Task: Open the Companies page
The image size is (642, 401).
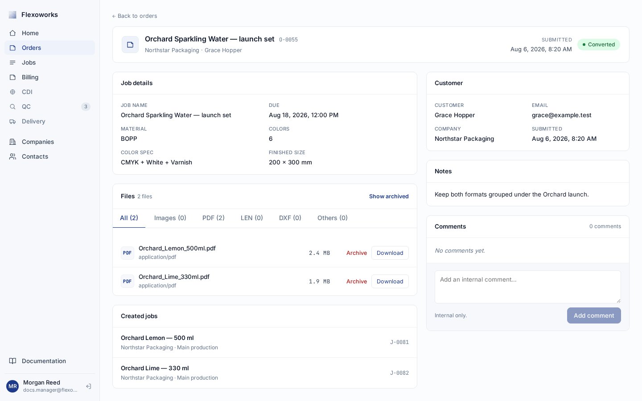Action: (x=49, y=142)
